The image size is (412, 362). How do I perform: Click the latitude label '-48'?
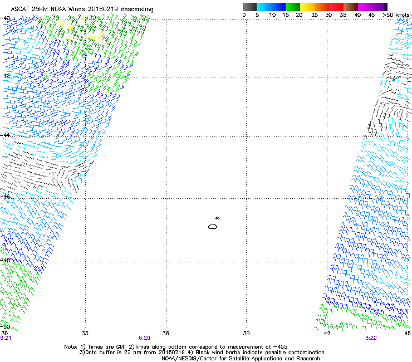(x=5, y=260)
